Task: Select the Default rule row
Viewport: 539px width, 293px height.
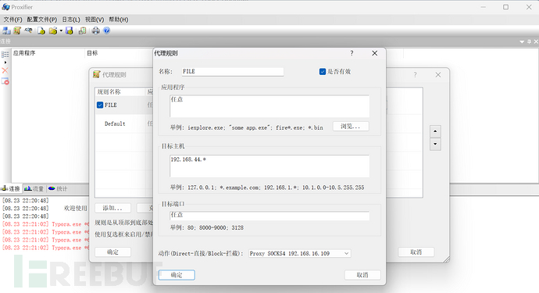Action: (x=115, y=123)
